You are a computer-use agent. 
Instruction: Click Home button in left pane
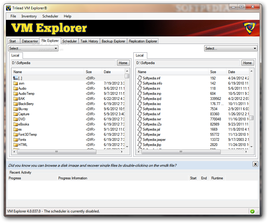pos(123,63)
